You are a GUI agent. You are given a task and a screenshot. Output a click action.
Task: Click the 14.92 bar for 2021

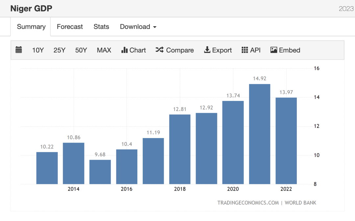tap(260, 134)
